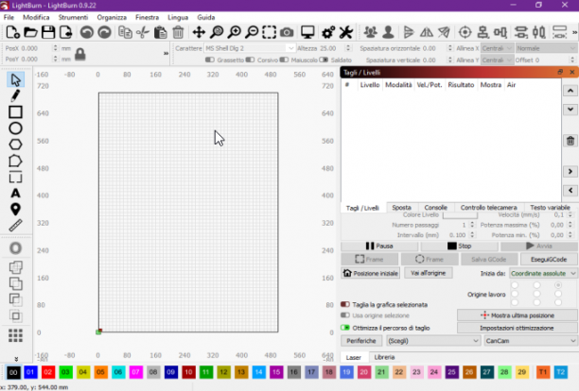The height and width of the screenshot is (391, 579).
Task: Select the Position laser pin tool
Action: [15, 210]
